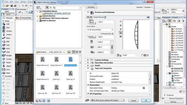This screenshot has width=187, height=105.
Task: Select 3D view preview mode icon
Action: (x=121, y=33)
